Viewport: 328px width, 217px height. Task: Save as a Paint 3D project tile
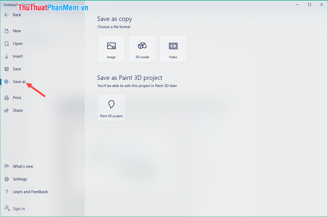tap(112, 107)
